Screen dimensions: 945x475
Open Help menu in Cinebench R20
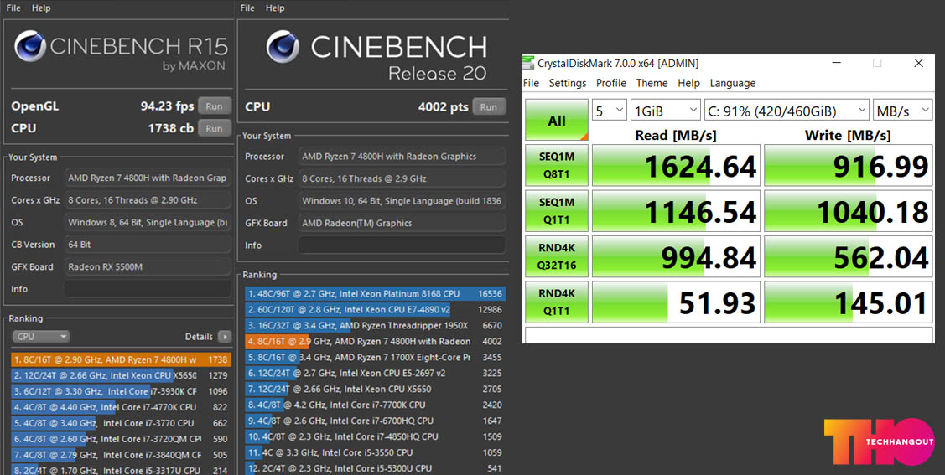275,8
